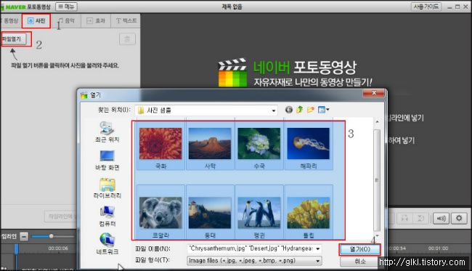Open the 동영상 (Video) tab
The width and height of the screenshot is (472, 271).
click(x=10, y=21)
